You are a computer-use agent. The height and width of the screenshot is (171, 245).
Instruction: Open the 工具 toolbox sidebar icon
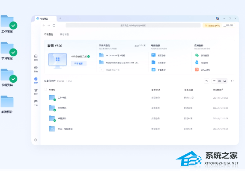36,102
